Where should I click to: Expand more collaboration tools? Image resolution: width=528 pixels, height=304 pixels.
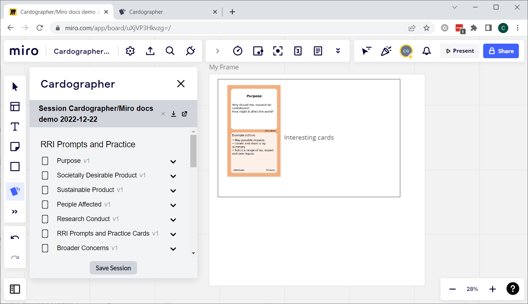click(338, 51)
